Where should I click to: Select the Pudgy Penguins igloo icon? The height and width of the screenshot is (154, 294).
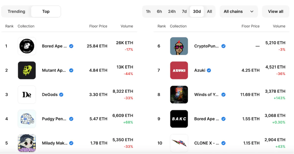tap(27, 119)
